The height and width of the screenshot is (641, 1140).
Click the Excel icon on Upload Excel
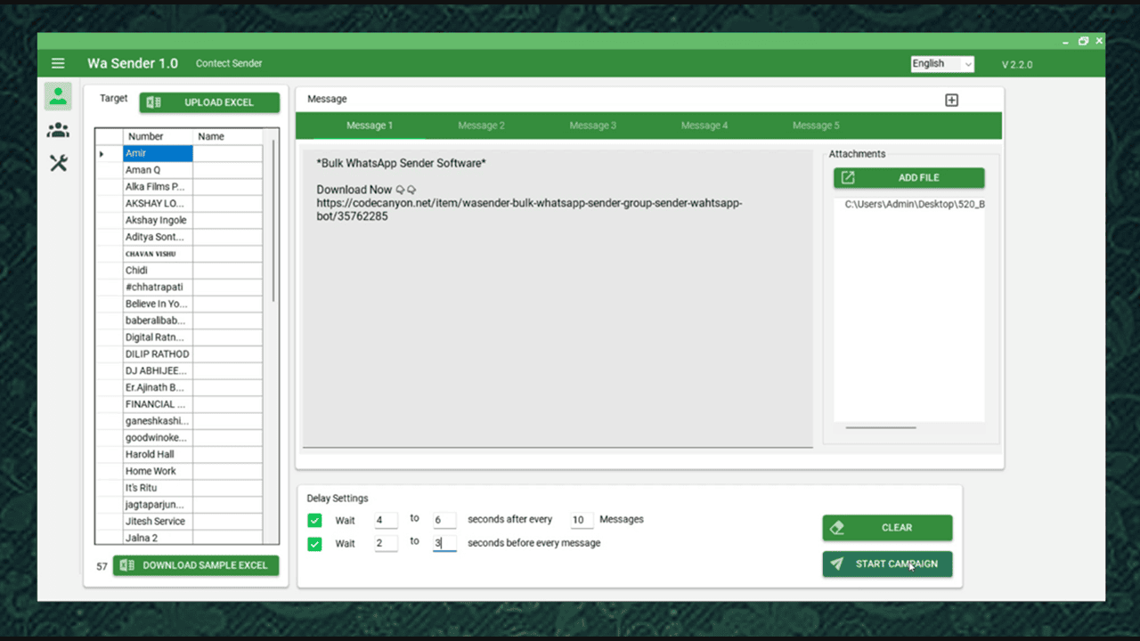click(x=154, y=102)
